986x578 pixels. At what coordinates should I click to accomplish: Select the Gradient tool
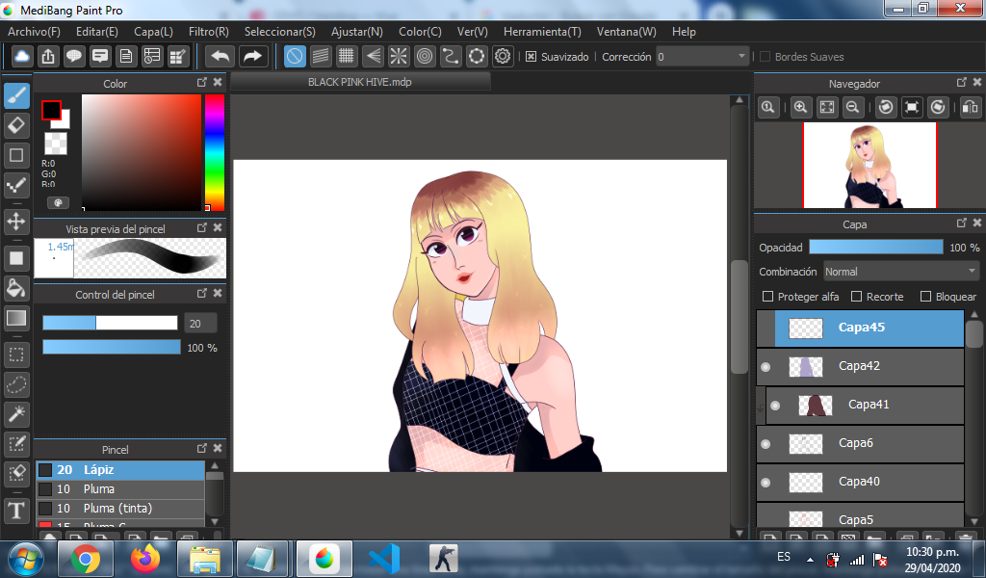(x=17, y=318)
